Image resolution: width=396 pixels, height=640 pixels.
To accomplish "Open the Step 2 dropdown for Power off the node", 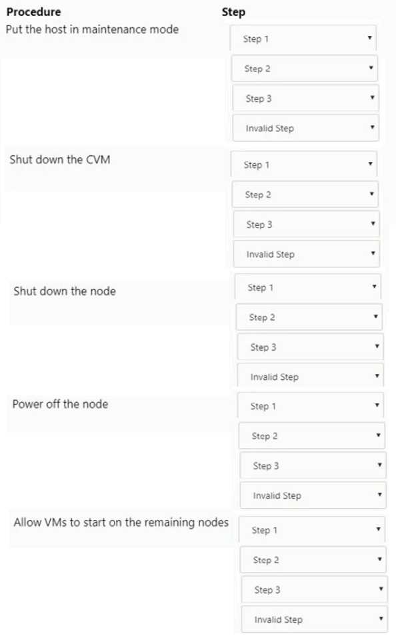I will (311, 435).
